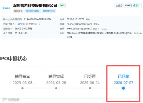The image size is (143, 103).
Task: Click the founding date 2017-01-13
Action: [x=21, y=33]
